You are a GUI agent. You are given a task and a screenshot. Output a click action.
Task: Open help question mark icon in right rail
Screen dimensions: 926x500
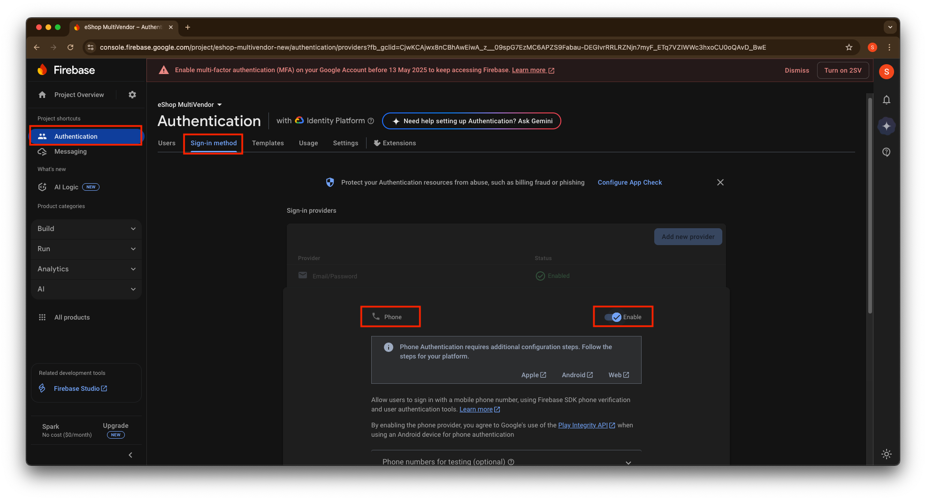point(886,152)
